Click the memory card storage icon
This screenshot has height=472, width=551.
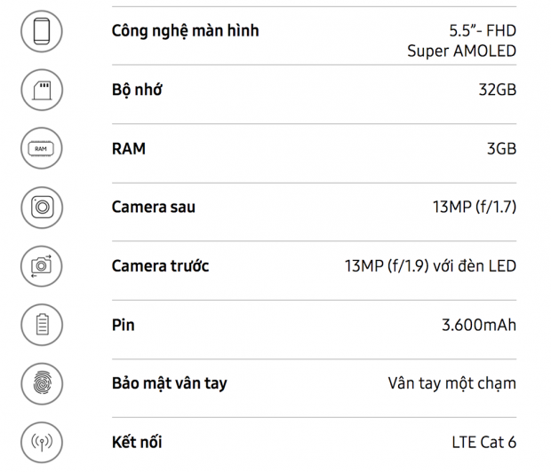click(42, 90)
